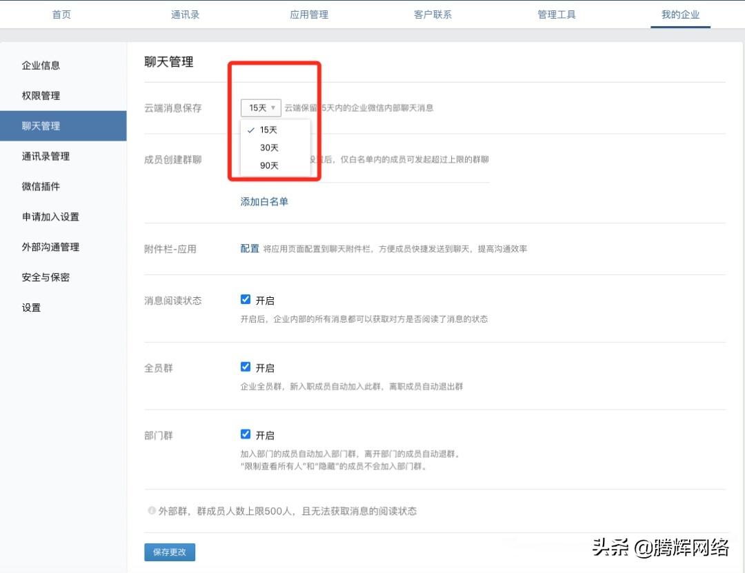Viewport: 745px width, 573px height.
Task: Open the 云端消息保存 duration dropdown
Action: [260, 108]
